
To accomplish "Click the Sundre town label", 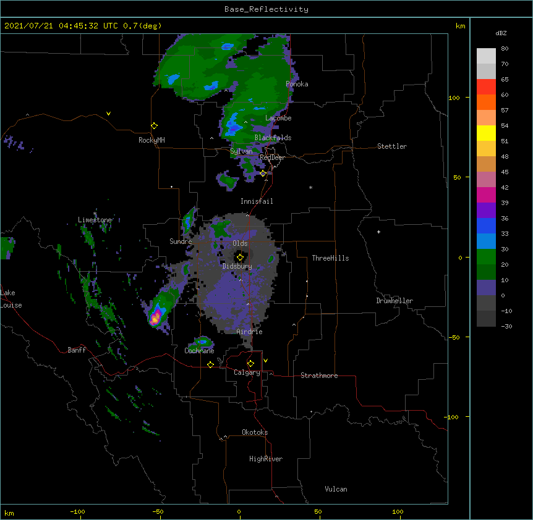I will click(x=181, y=241).
